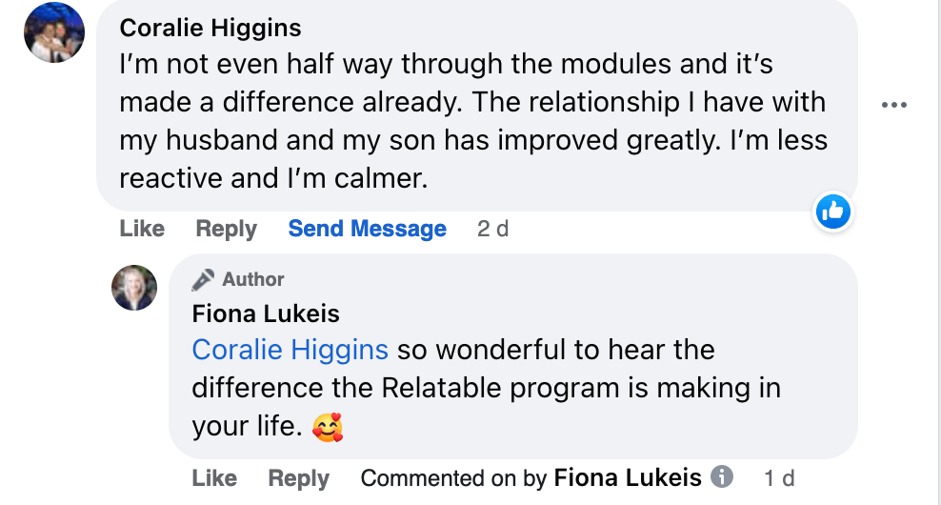Viewport: 941px width, 505px height.
Task: Open Fiona Lukeis' profile picture
Action: click(x=134, y=288)
